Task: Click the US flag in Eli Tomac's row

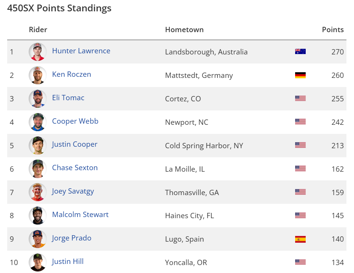Action: pos(300,99)
